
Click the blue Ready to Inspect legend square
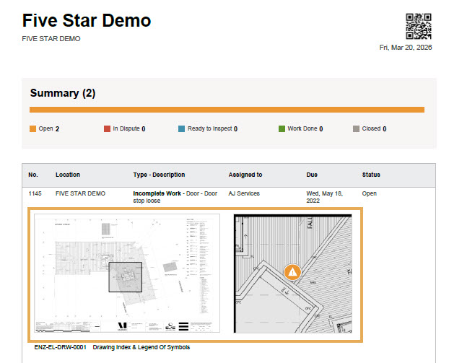[x=182, y=129]
